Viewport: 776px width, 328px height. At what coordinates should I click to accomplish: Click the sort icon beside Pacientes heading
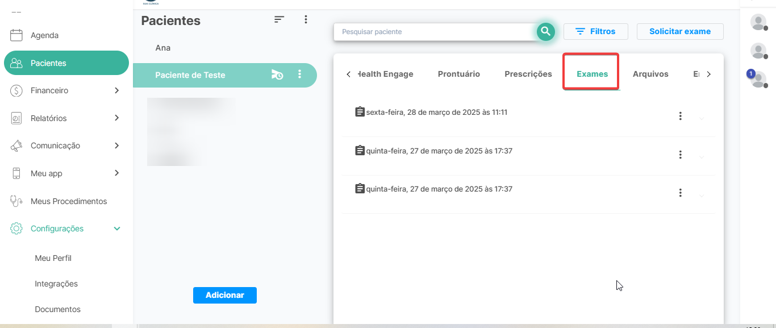coord(279,19)
